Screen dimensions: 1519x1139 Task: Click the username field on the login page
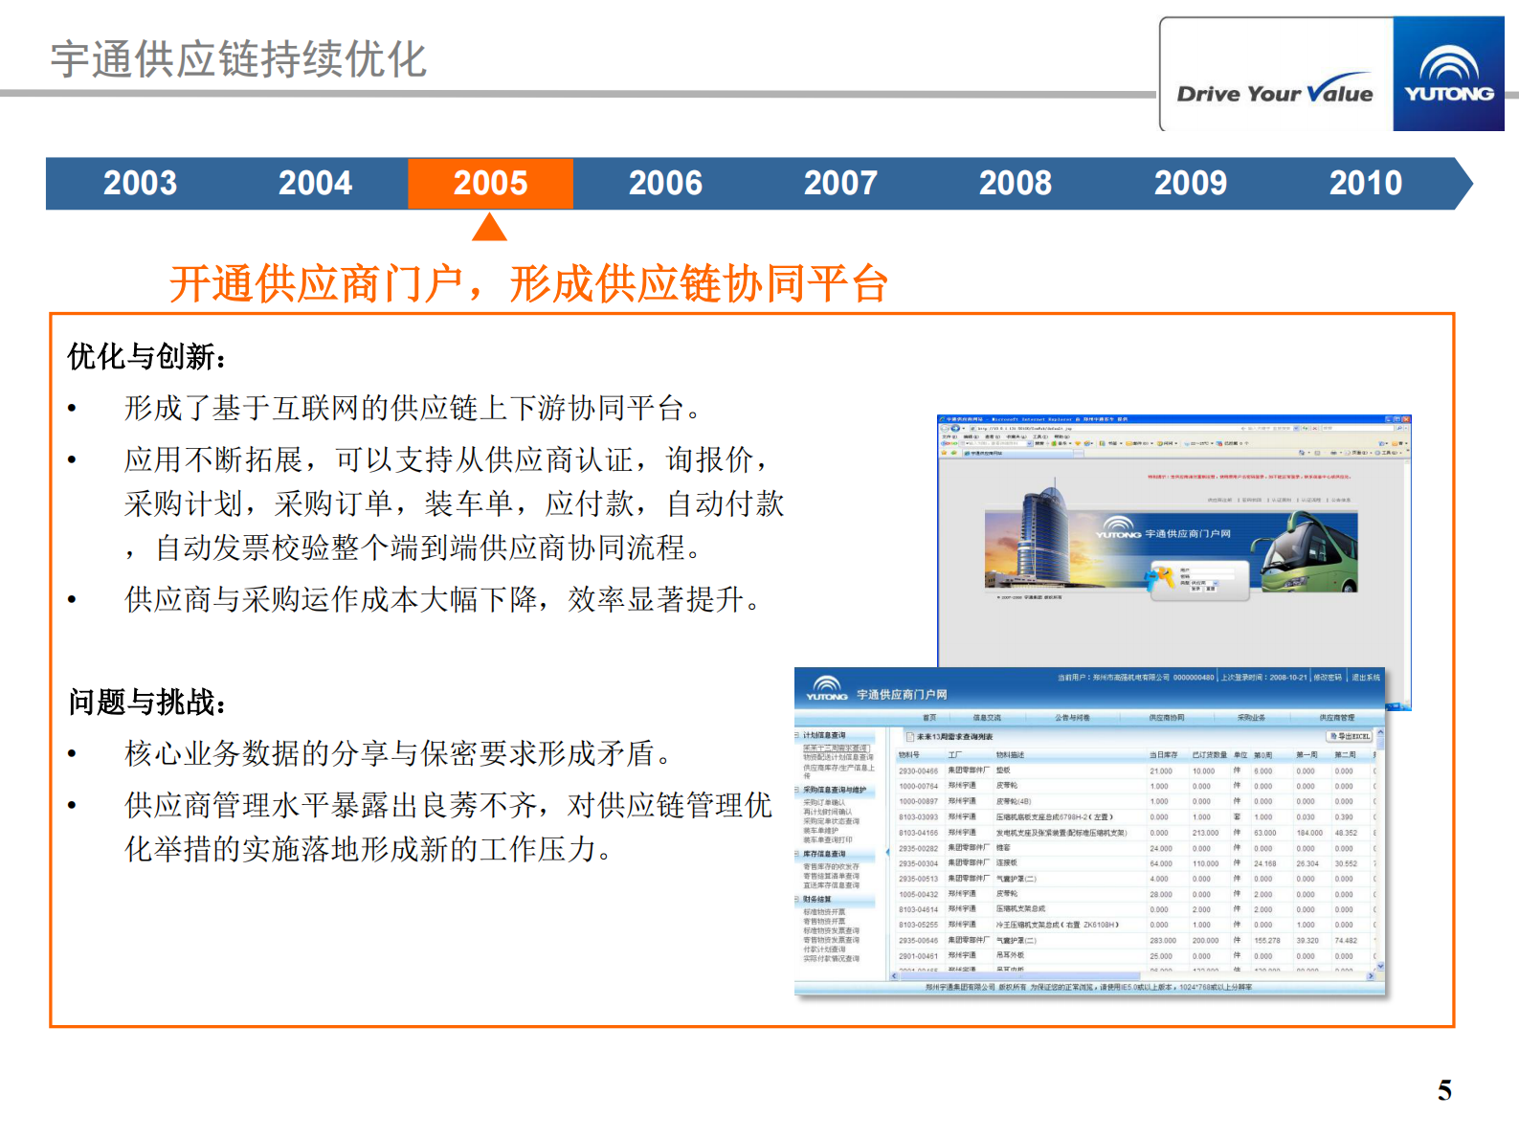tap(1212, 570)
